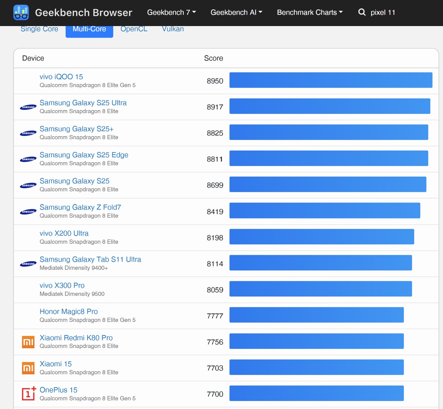
Task: Open the Xiaomi Redmi K80 Pro link
Action: click(x=76, y=338)
